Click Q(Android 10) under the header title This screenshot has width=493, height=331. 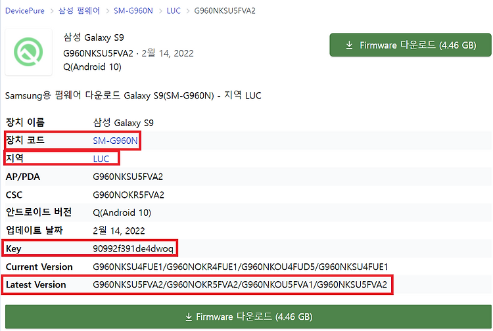point(92,67)
